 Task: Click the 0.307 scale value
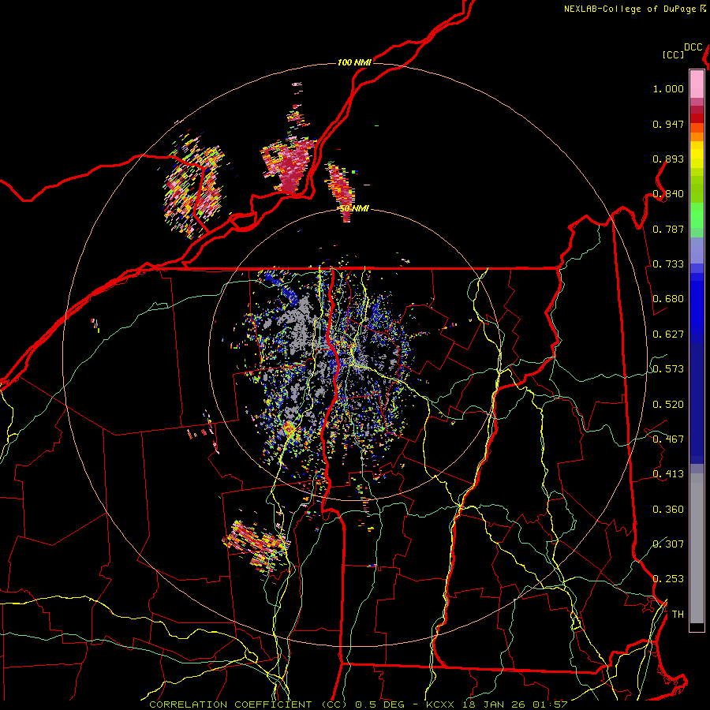(668, 544)
